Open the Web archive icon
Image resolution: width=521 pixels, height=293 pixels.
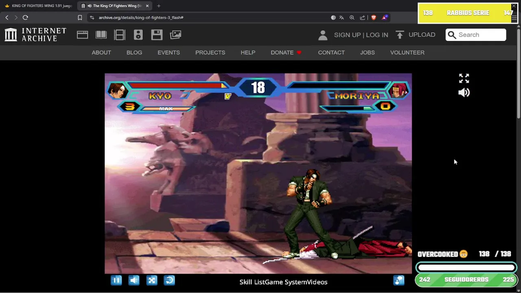pos(82,35)
